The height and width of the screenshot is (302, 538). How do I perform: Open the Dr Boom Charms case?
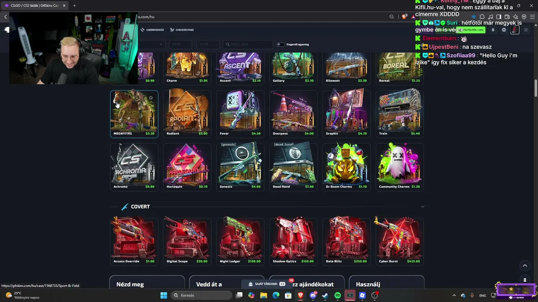click(x=347, y=167)
